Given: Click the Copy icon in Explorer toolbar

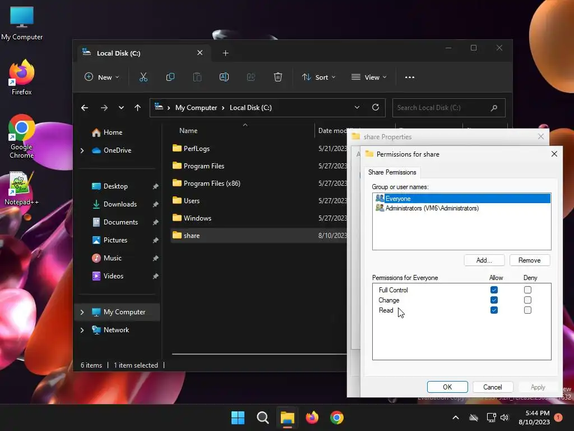Looking at the screenshot, I should [x=170, y=77].
